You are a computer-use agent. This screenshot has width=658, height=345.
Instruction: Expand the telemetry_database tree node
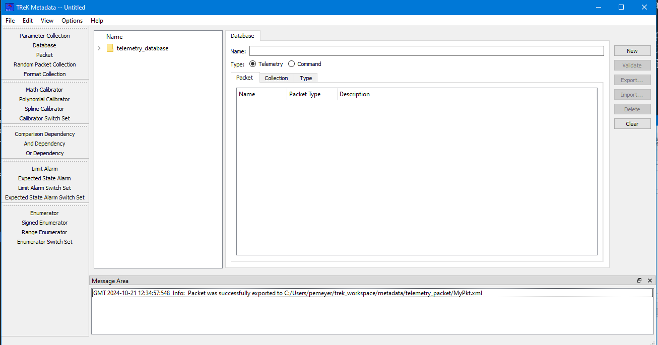(x=99, y=48)
